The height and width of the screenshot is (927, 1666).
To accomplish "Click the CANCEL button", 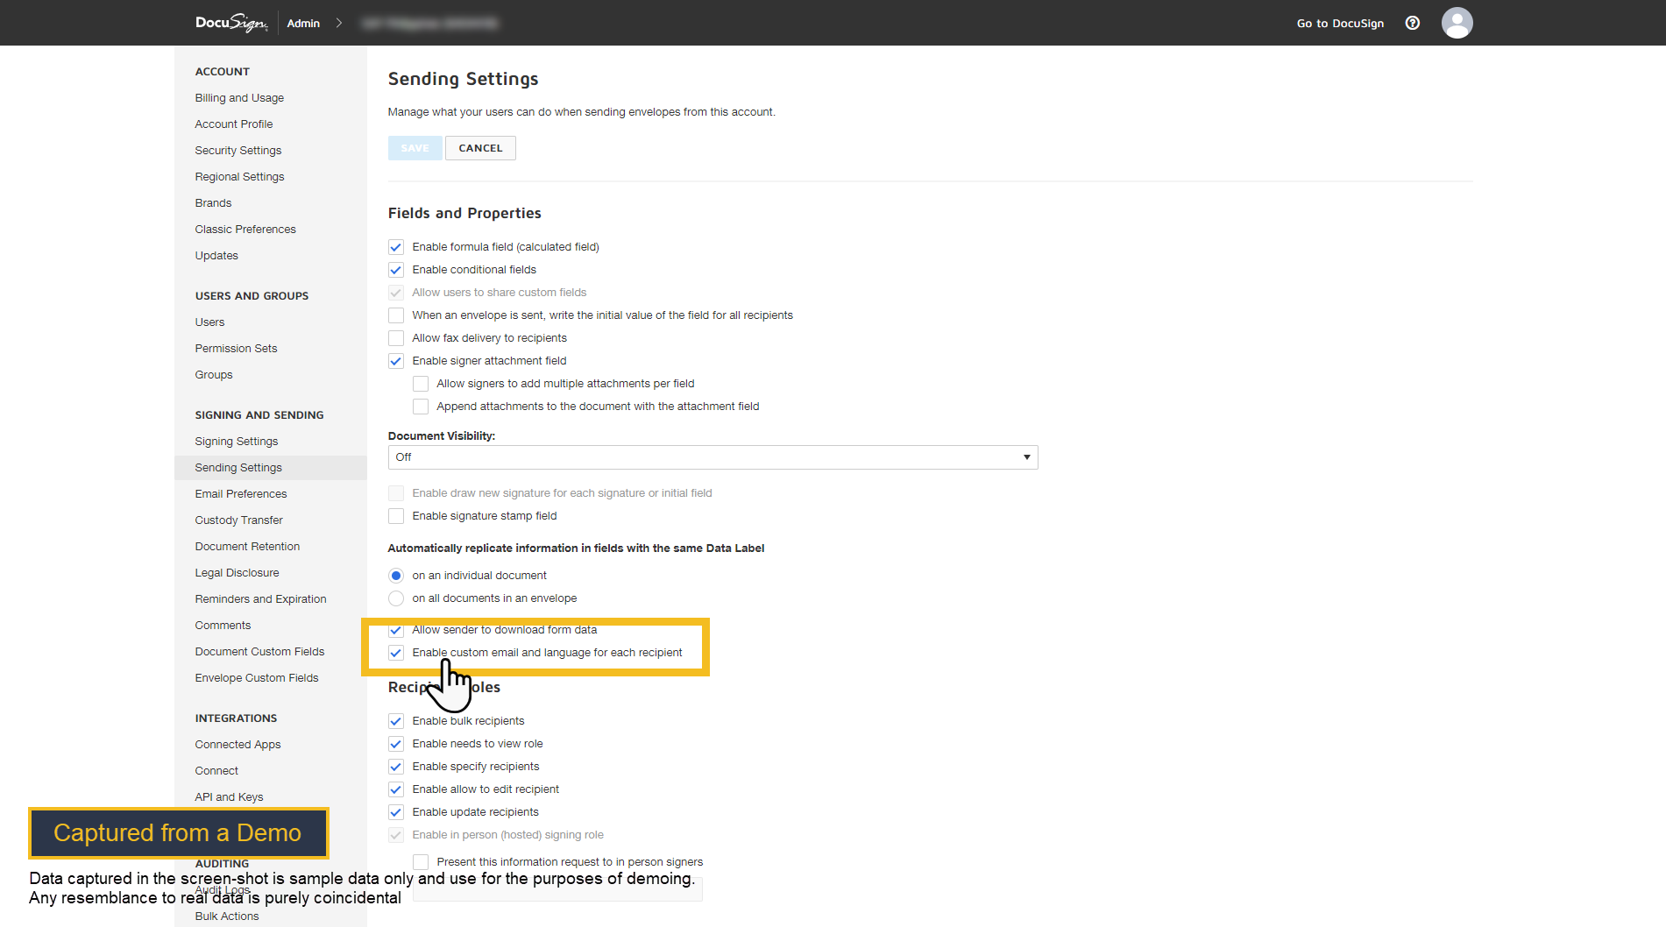I will (x=480, y=148).
